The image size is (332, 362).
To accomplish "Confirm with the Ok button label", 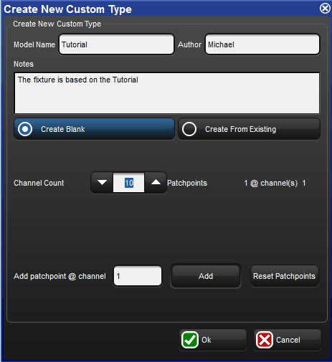I will point(207,340).
